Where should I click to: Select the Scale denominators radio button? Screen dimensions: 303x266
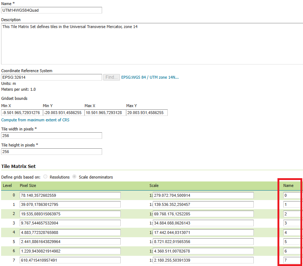pos(75,177)
